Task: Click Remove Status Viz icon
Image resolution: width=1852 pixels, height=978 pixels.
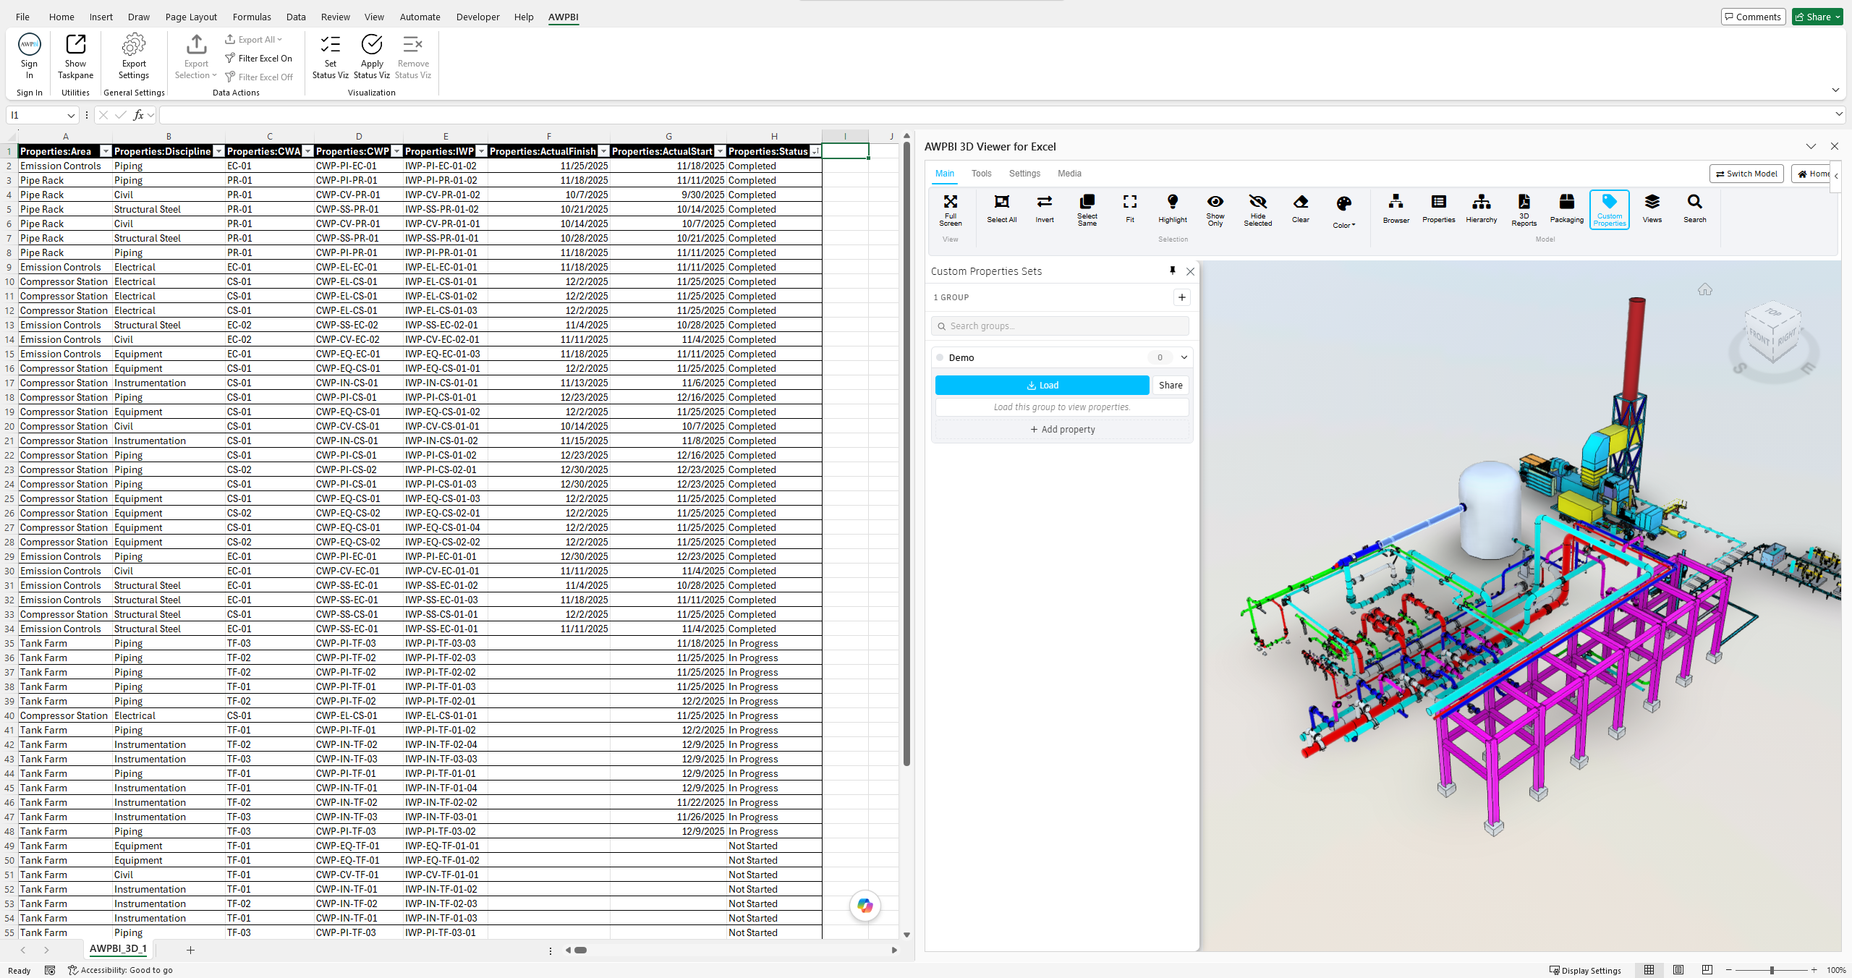Action: pyautogui.click(x=413, y=45)
